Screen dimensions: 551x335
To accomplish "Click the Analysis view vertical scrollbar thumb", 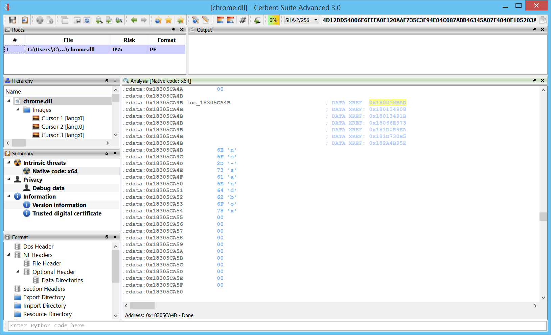I will pos(543,216).
